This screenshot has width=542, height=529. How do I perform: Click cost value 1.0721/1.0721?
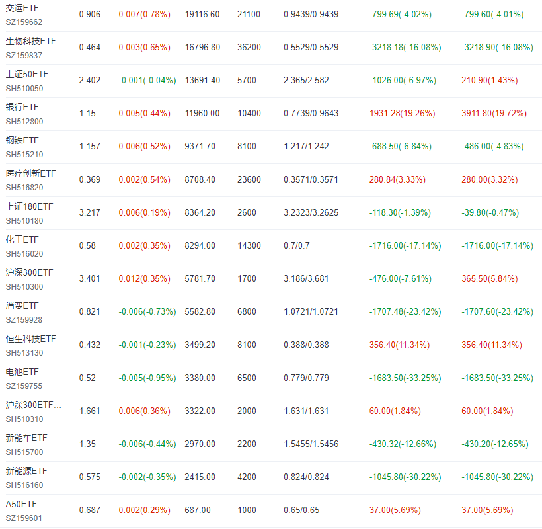(311, 311)
